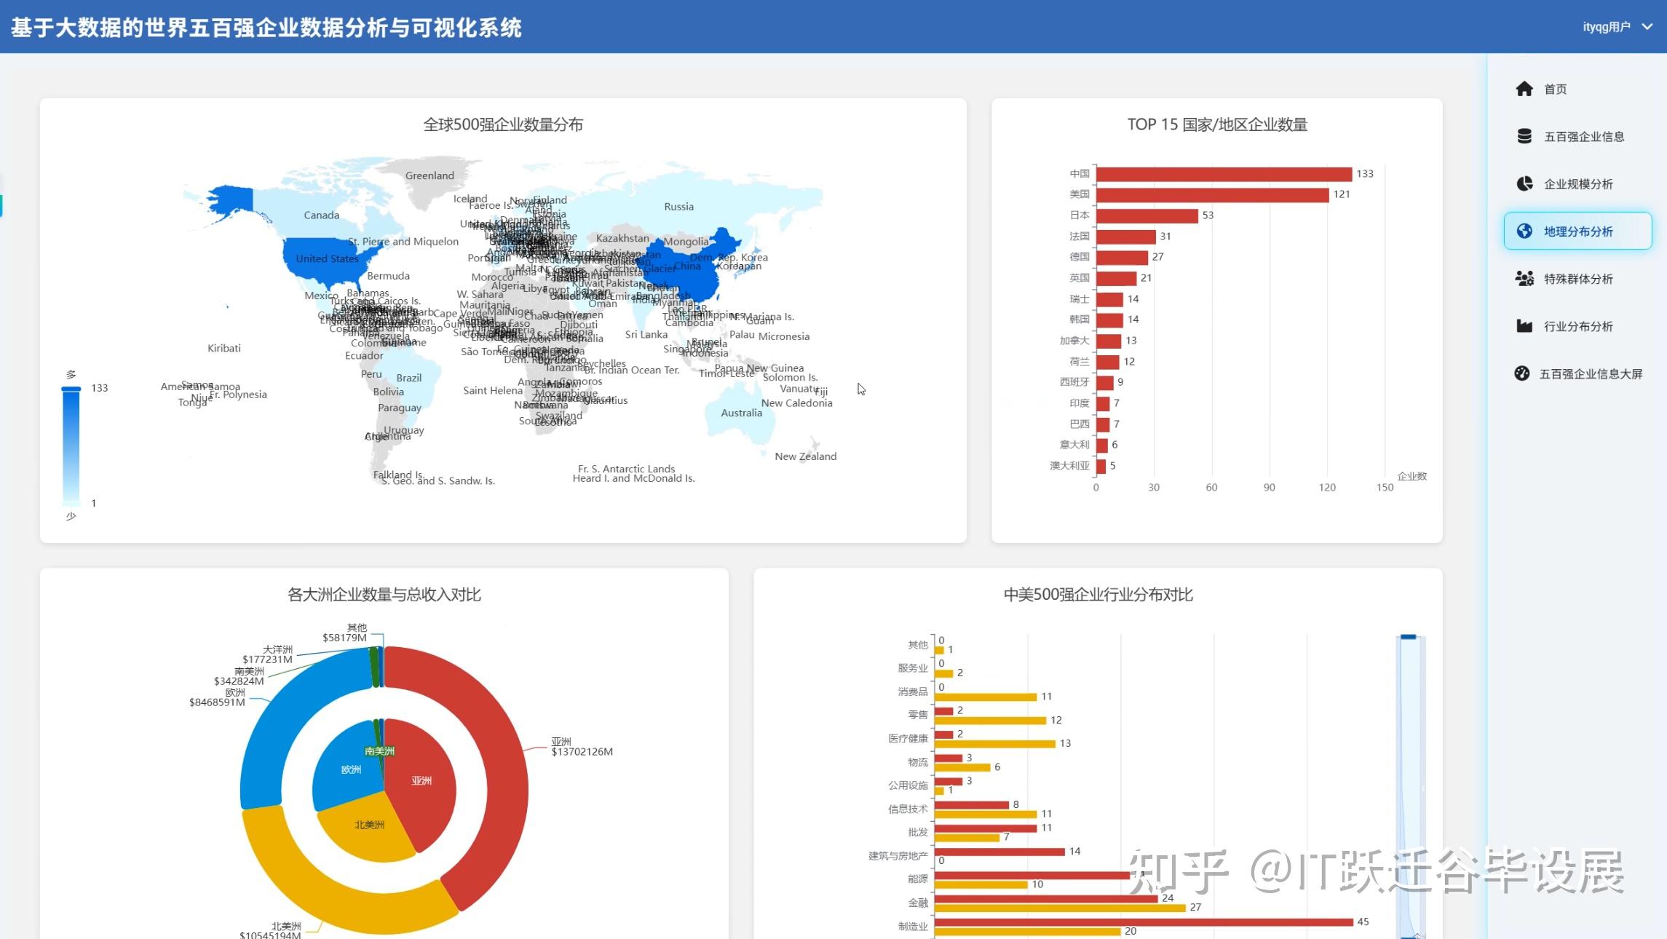Click the 全球500强企业数量分布 chart title
Image resolution: width=1667 pixels, height=939 pixels.
coord(503,124)
